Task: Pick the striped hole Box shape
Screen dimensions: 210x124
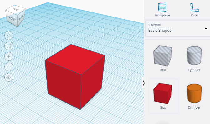Action: pos(163,58)
